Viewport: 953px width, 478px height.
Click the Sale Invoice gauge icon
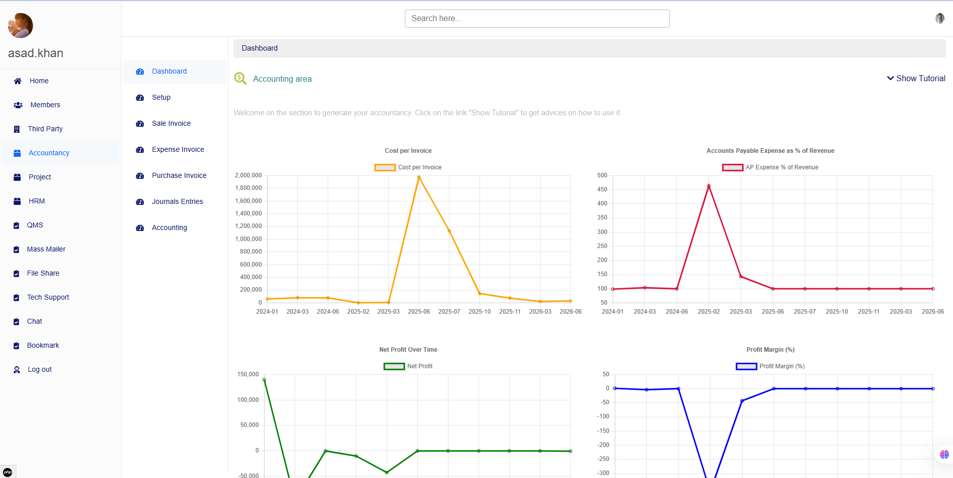pyautogui.click(x=140, y=124)
